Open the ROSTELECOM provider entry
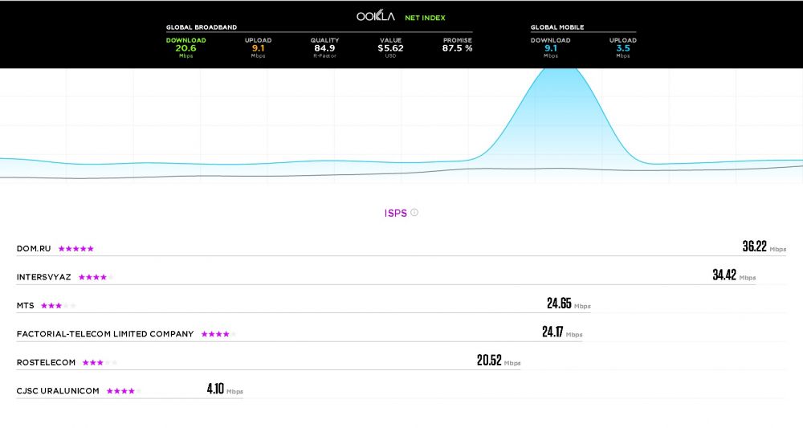803x428 pixels. (x=46, y=363)
